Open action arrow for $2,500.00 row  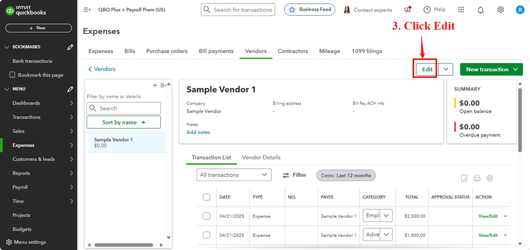506,216
